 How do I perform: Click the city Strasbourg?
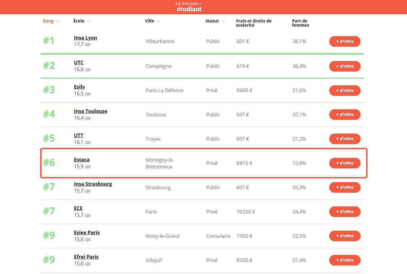[x=158, y=188]
